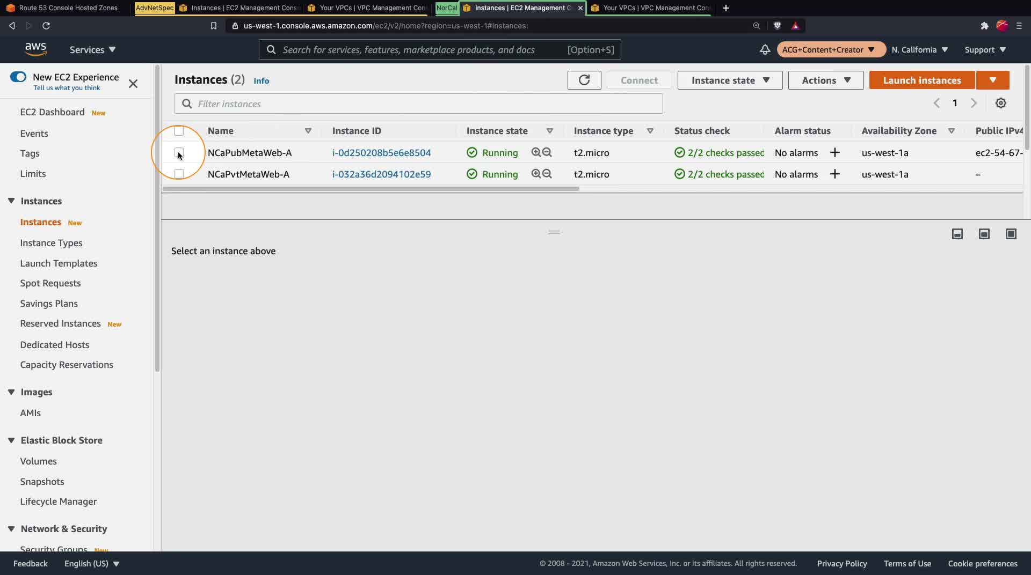Screen dimensions: 1031x575
Task: Sort by Instance type column arrow
Action: (x=650, y=131)
